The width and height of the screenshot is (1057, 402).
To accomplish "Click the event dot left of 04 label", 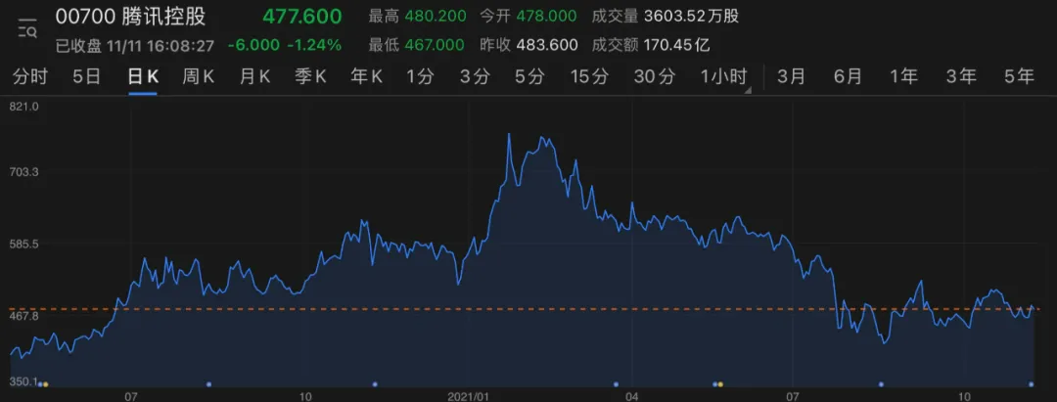I will click(617, 384).
